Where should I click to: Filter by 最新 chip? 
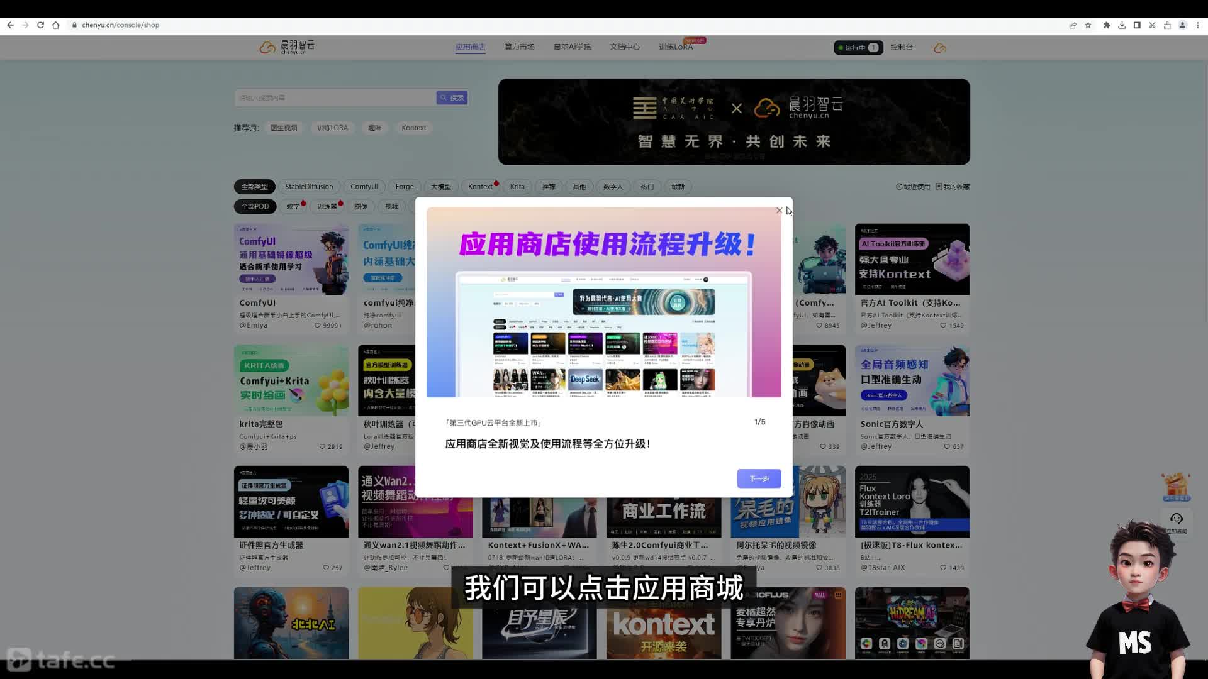[678, 187]
